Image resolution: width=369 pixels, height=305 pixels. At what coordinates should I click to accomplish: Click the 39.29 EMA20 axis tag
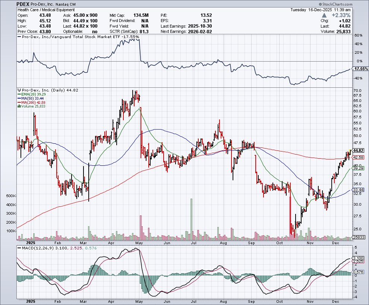(359, 168)
